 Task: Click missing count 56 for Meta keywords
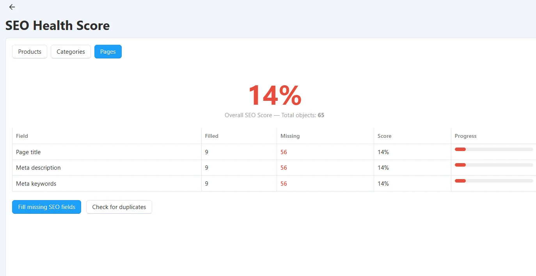(x=284, y=184)
